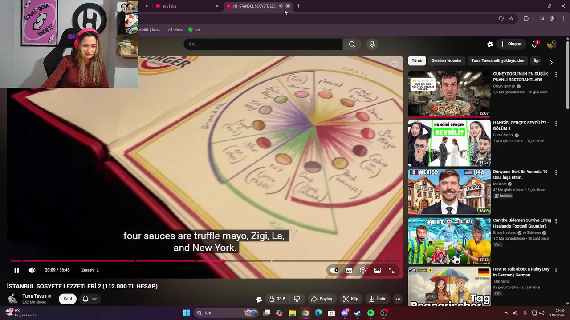Click the Oluştur create button
Screen dimensions: 570x320
(511, 44)
